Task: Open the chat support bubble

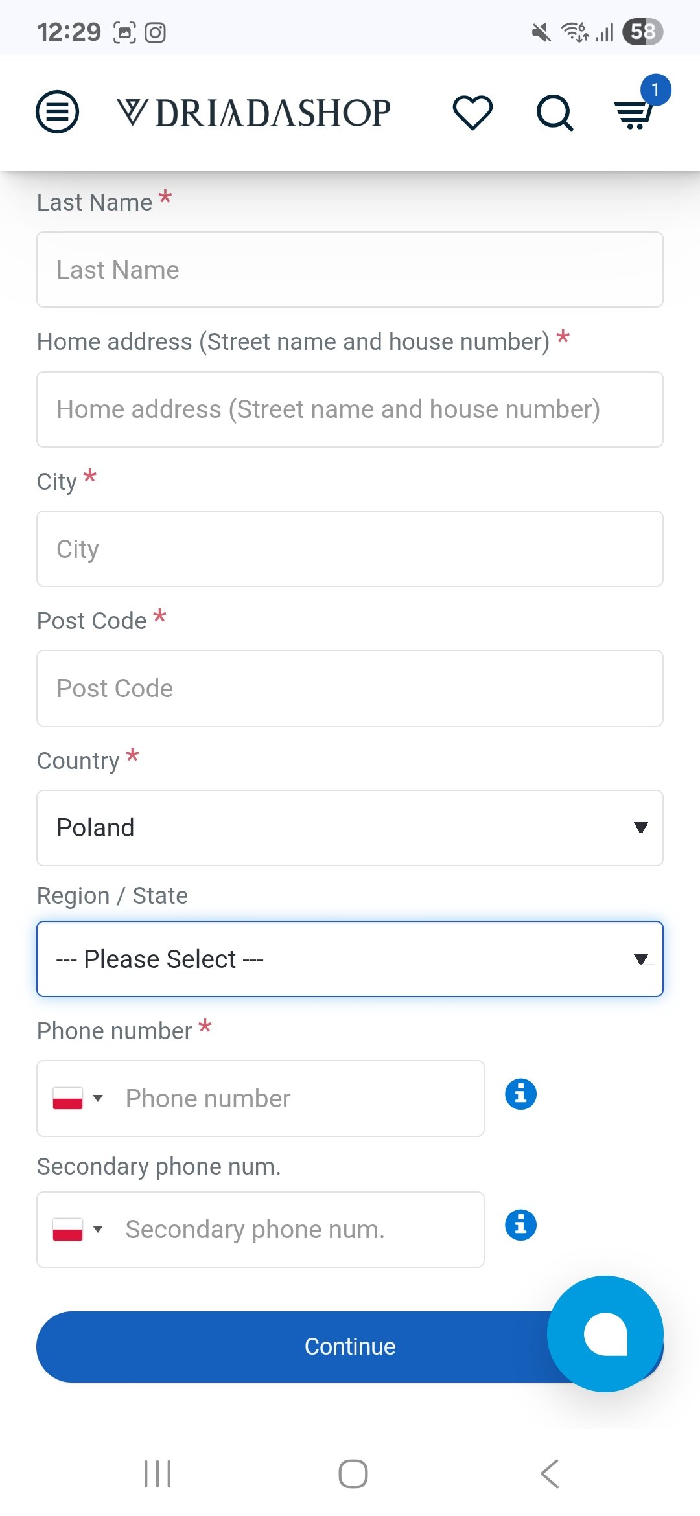Action: (605, 1334)
